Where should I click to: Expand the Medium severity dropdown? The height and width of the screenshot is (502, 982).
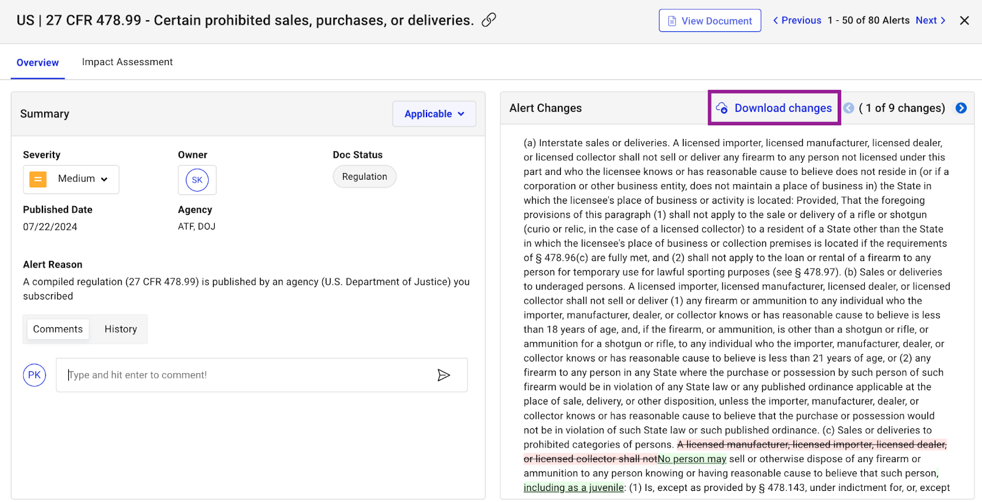[x=104, y=179]
